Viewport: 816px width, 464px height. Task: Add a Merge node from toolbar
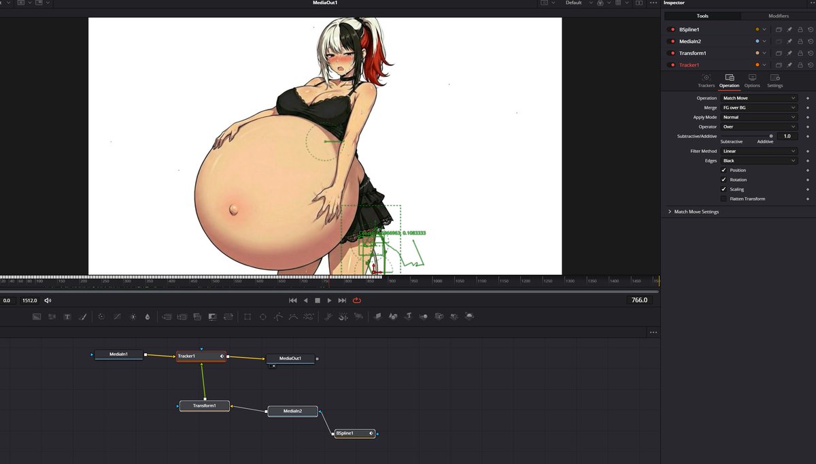click(x=167, y=316)
